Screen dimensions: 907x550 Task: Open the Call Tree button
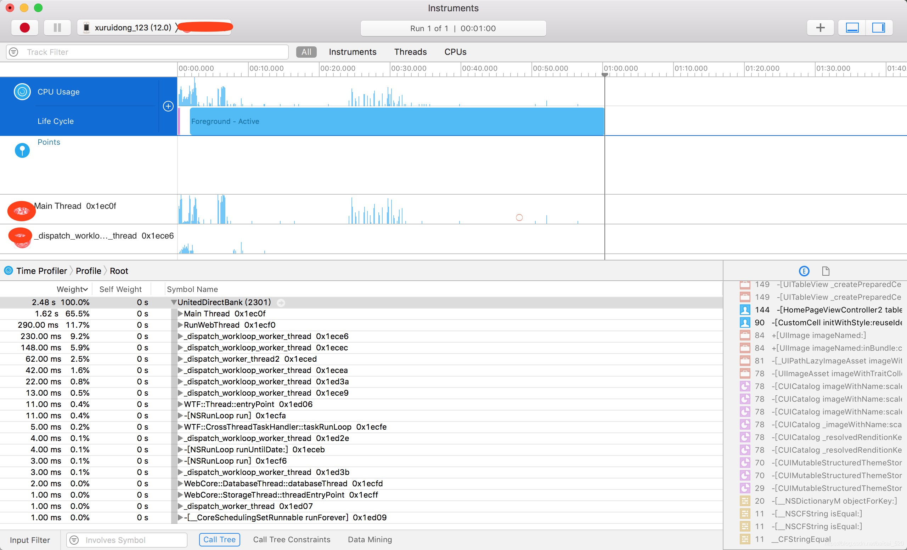[x=219, y=539]
